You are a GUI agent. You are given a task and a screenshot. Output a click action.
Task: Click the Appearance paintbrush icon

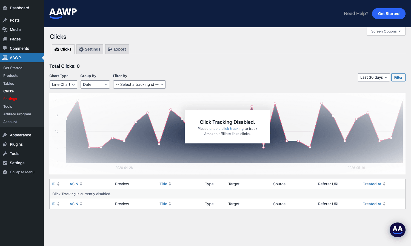coord(5,135)
